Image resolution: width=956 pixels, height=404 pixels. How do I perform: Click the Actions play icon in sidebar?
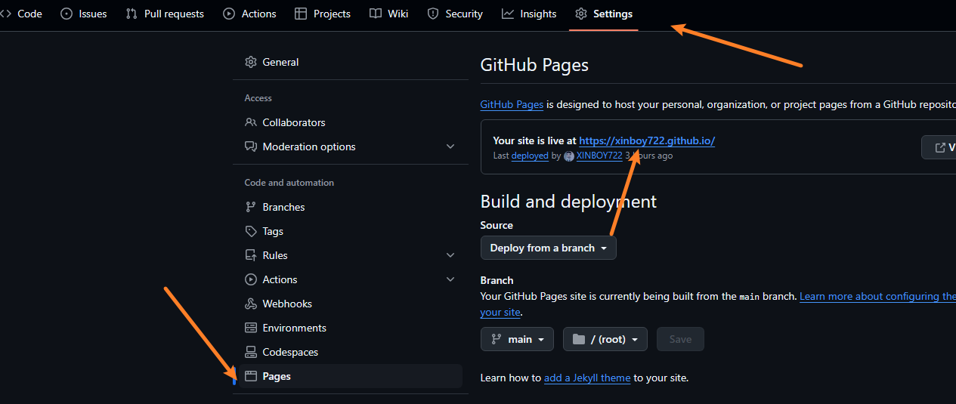(251, 279)
